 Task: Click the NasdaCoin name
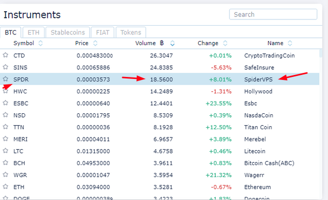pyautogui.click(x=258, y=115)
